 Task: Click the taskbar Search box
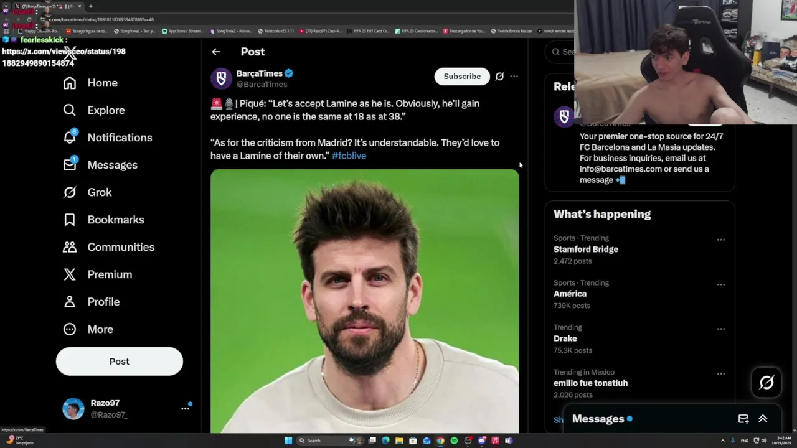pyautogui.click(x=330, y=441)
